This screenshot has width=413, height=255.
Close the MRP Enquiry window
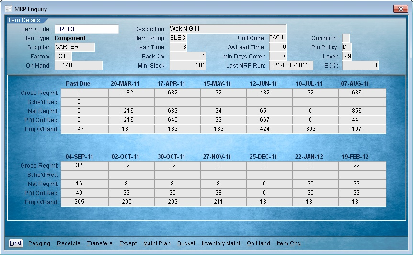(401, 9)
